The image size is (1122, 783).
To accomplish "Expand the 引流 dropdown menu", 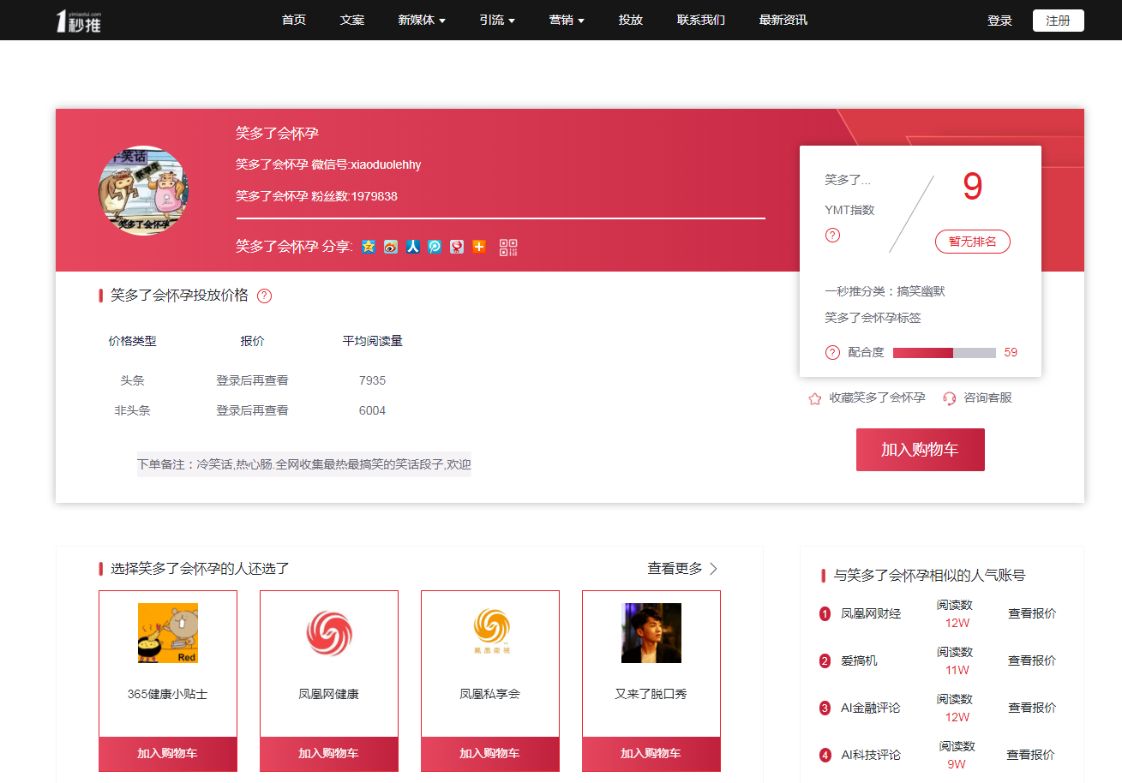I will pyautogui.click(x=497, y=20).
